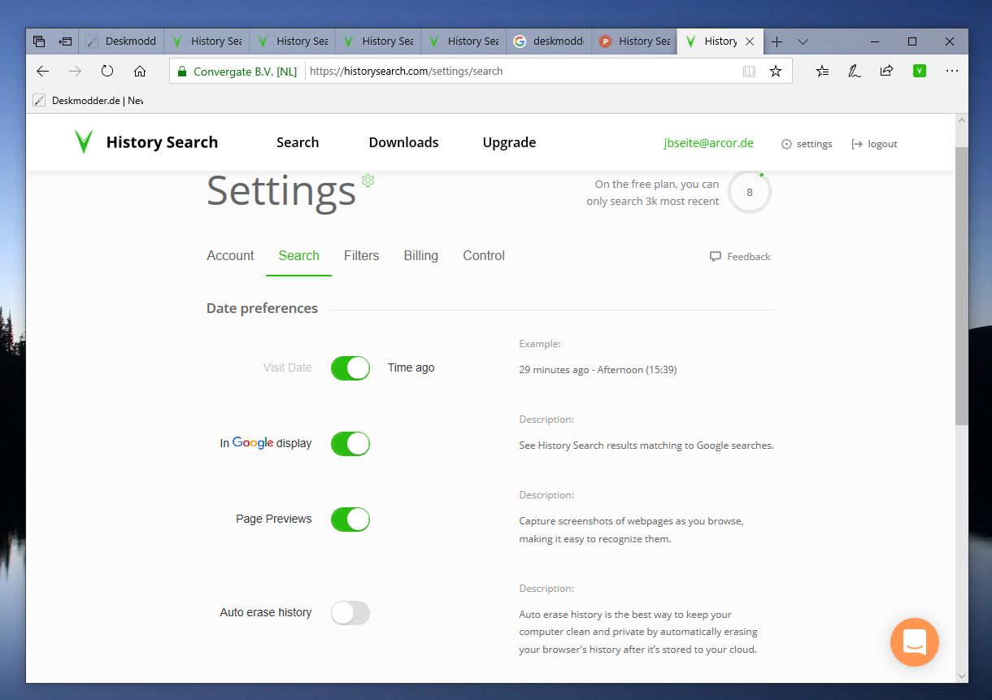Viewport: 992px width, 700px height.
Task: Open a new tab with plus icon
Action: [x=777, y=41]
